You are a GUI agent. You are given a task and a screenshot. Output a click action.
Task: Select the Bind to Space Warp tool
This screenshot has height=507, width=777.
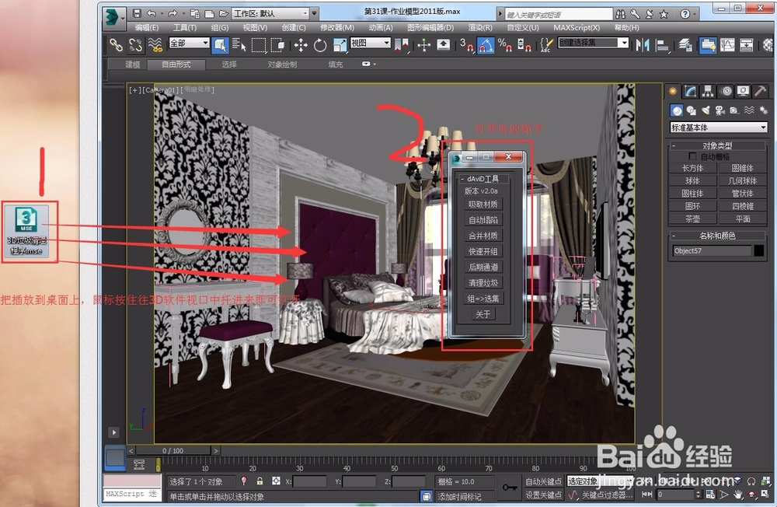[155, 45]
